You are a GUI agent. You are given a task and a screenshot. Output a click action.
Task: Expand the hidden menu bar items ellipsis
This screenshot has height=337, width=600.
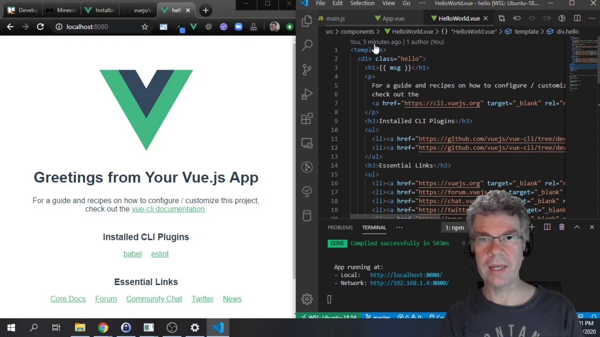[x=422, y=3]
